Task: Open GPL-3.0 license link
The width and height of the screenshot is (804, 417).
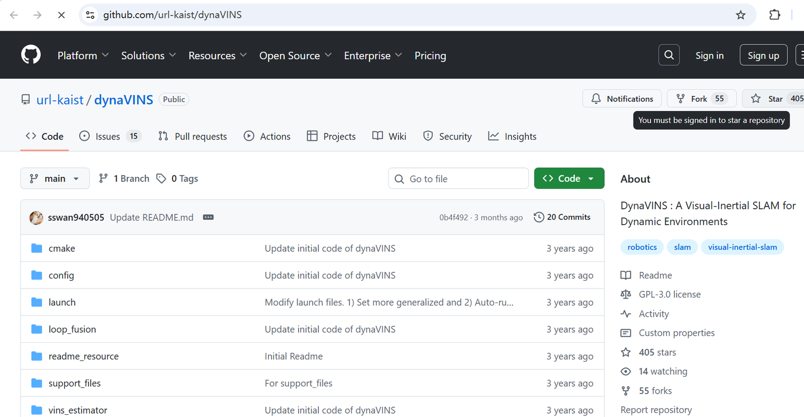Action: tap(661, 294)
